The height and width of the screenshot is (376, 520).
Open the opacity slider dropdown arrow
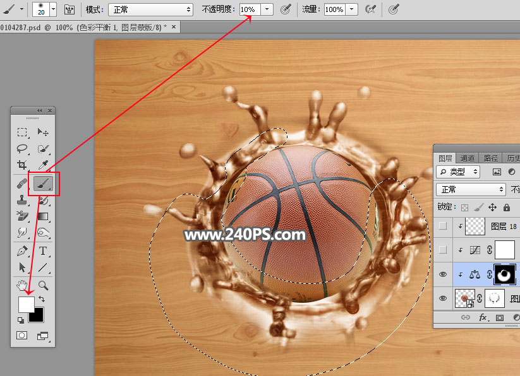(x=267, y=9)
